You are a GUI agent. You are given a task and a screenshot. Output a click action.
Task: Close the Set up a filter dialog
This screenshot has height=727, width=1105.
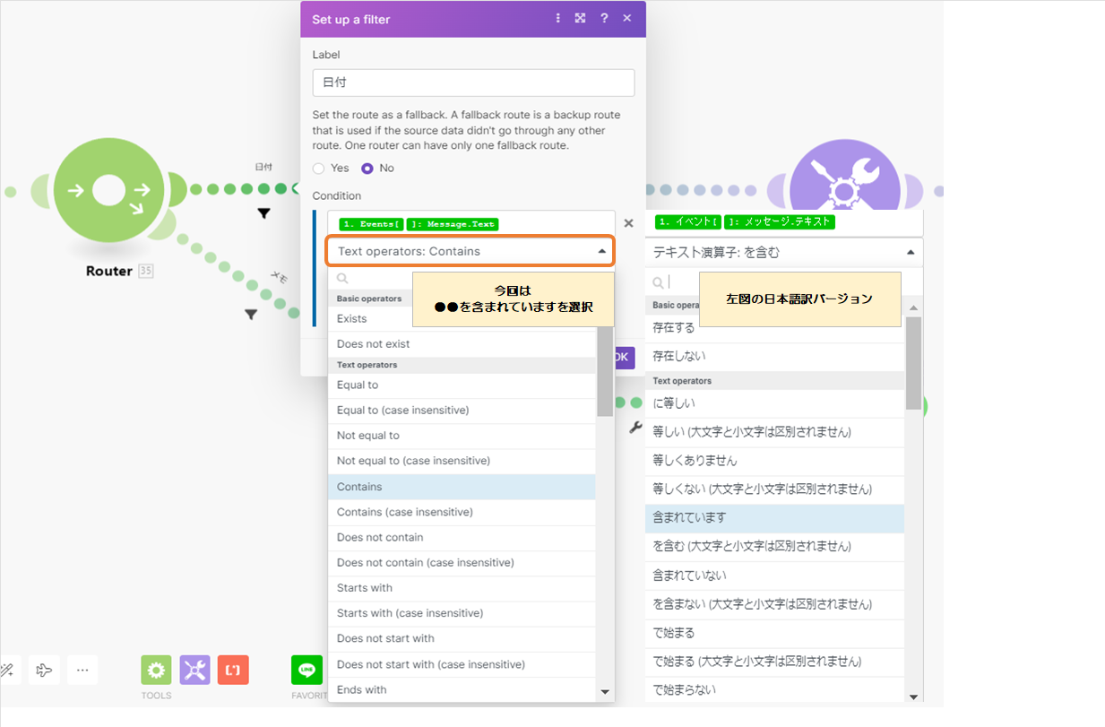pyautogui.click(x=626, y=18)
